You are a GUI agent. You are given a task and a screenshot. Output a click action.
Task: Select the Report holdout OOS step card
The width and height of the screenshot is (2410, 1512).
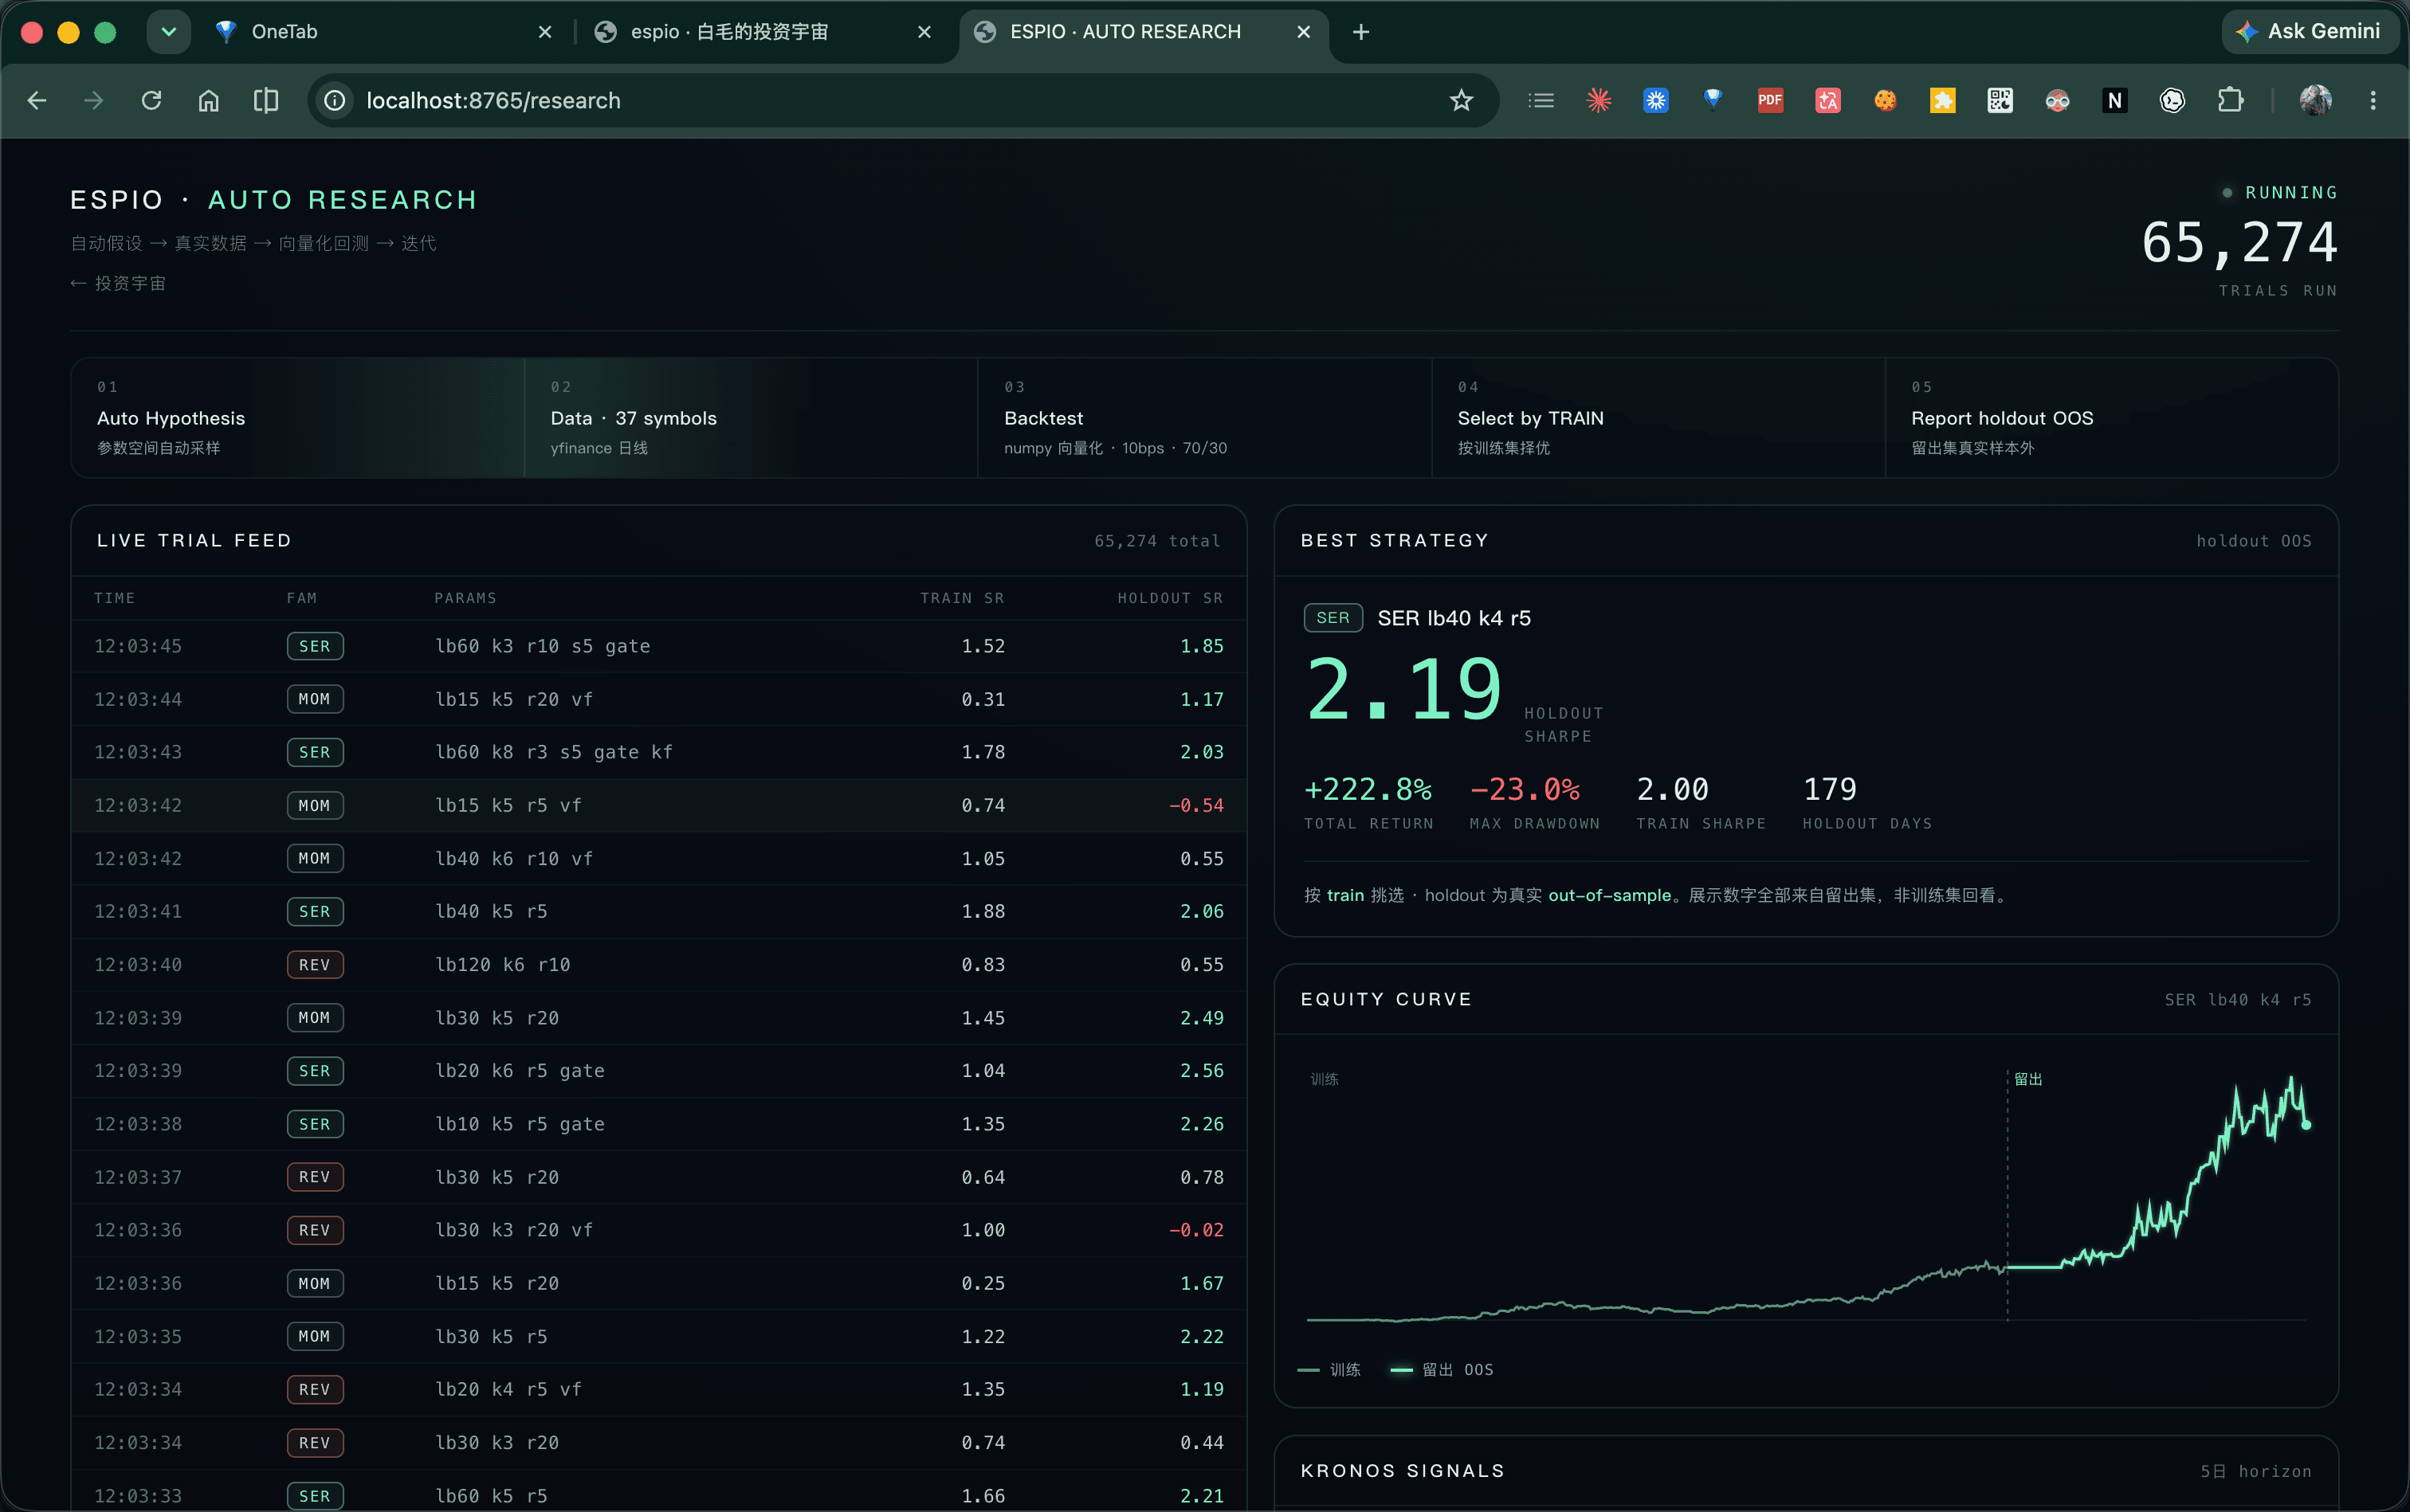click(x=2112, y=418)
